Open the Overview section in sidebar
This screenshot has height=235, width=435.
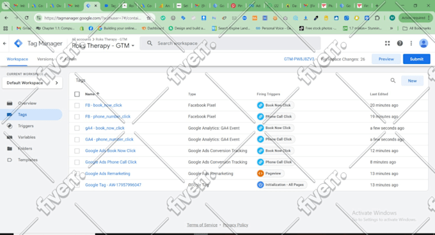click(x=27, y=103)
